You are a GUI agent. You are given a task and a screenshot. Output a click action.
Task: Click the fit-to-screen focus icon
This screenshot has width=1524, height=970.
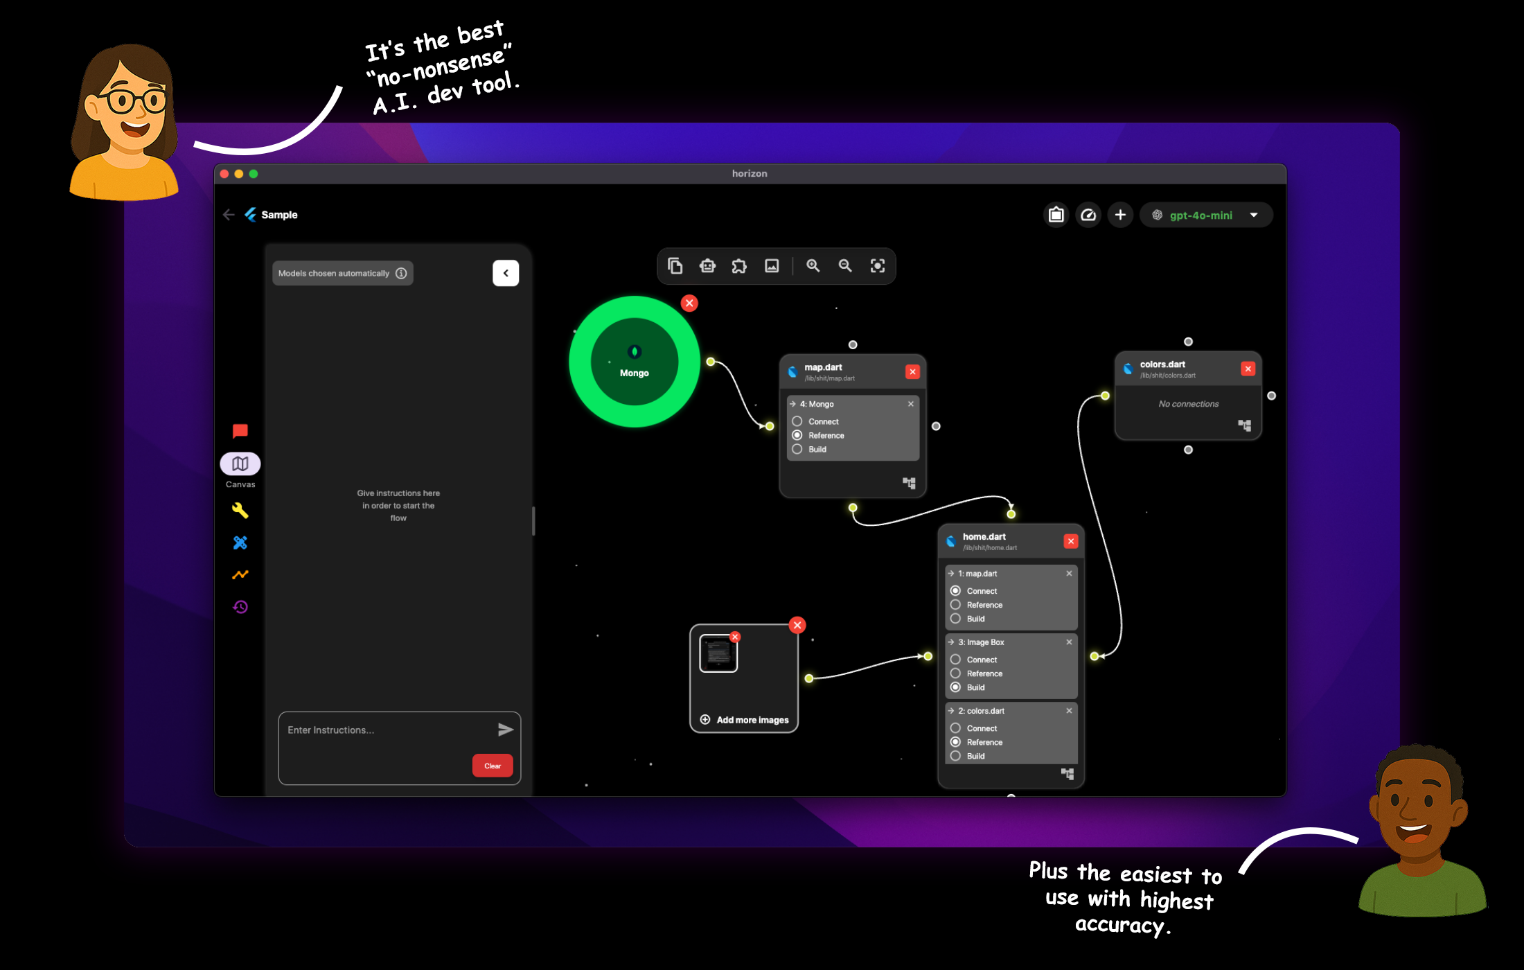pos(877,266)
